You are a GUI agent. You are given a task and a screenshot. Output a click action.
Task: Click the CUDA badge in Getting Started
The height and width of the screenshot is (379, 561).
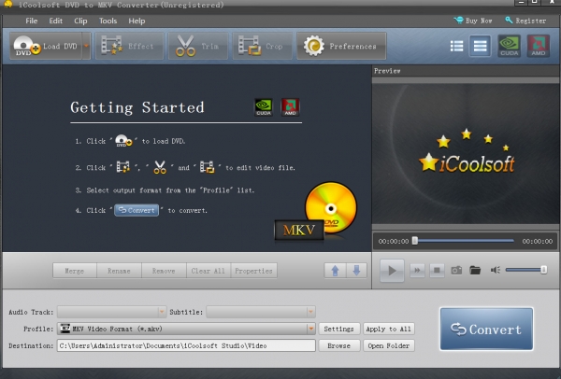click(x=264, y=107)
